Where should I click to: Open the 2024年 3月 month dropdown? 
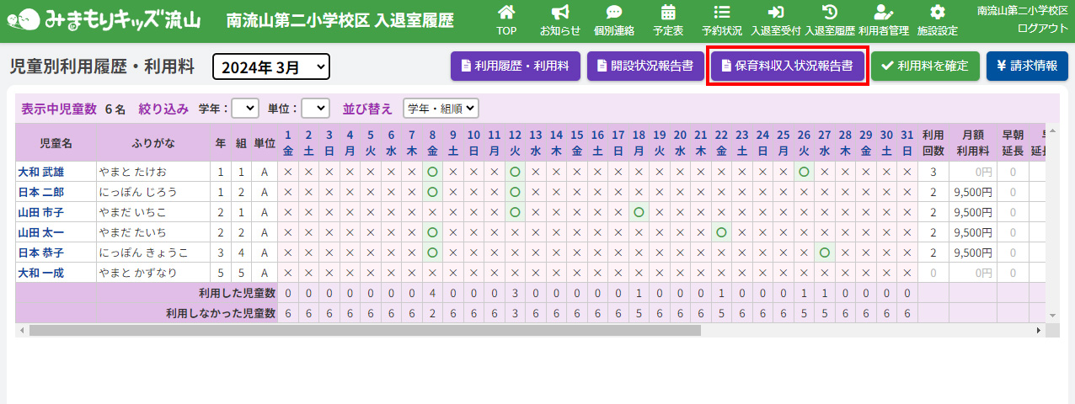click(271, 66)
